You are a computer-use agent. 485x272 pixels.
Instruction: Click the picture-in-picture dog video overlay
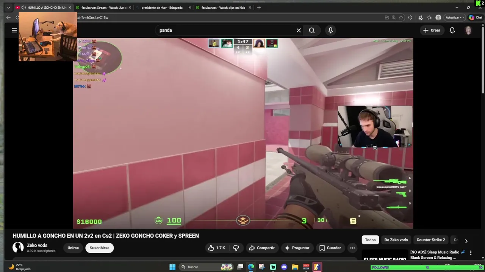[48, 37]
